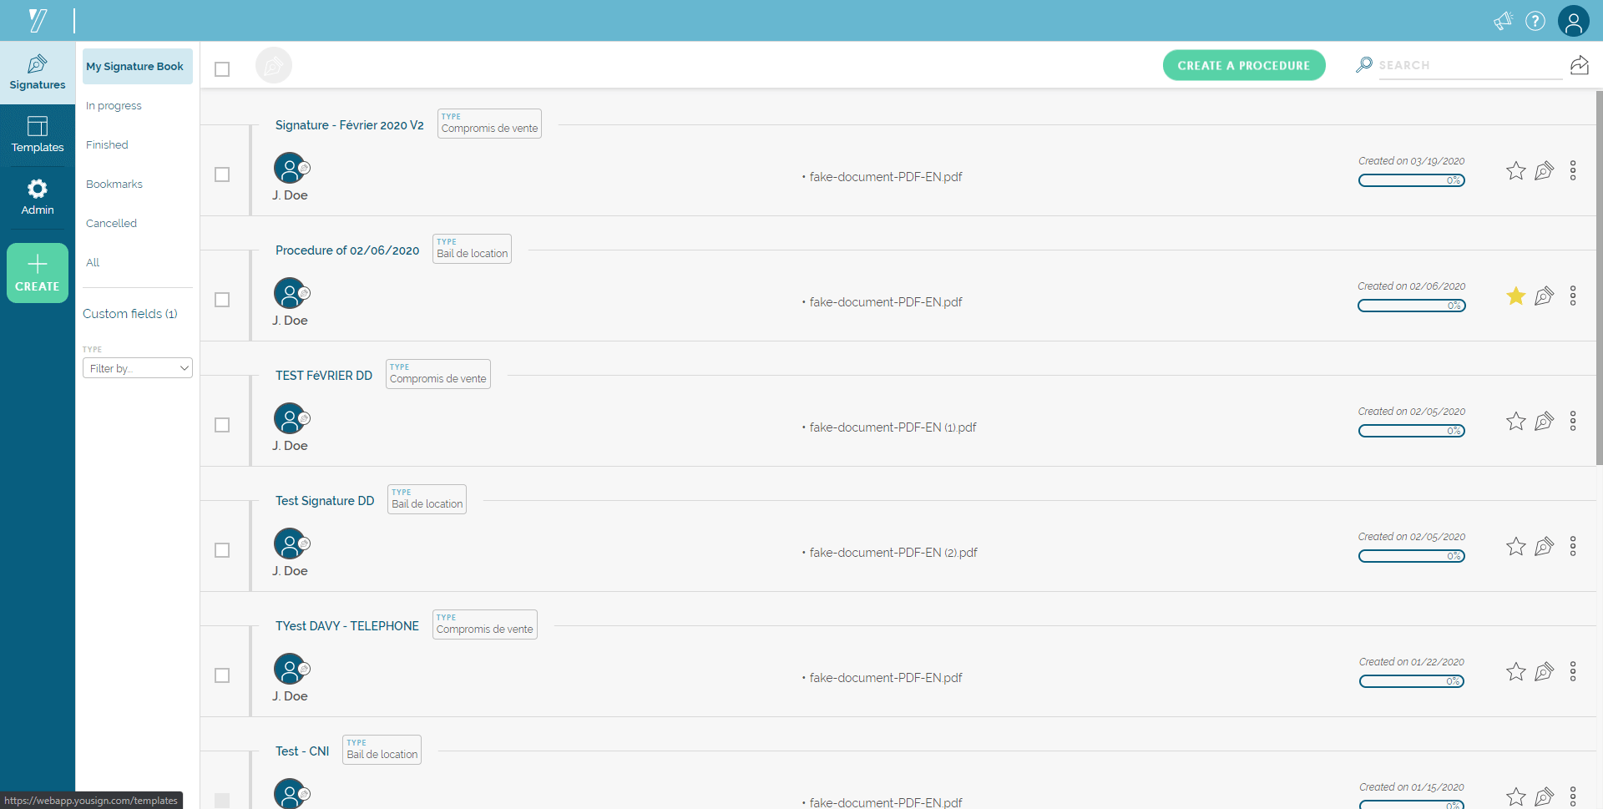
Task: Check the TYest DAVY - TELEPHONE row checkbox
Action: coord(222,675)
